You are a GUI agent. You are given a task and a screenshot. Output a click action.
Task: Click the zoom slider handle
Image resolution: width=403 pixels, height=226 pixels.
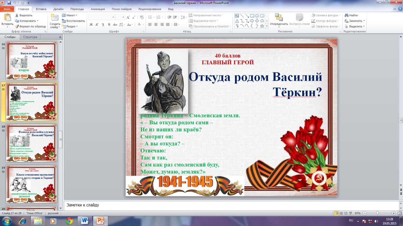(x=377, y=213)
